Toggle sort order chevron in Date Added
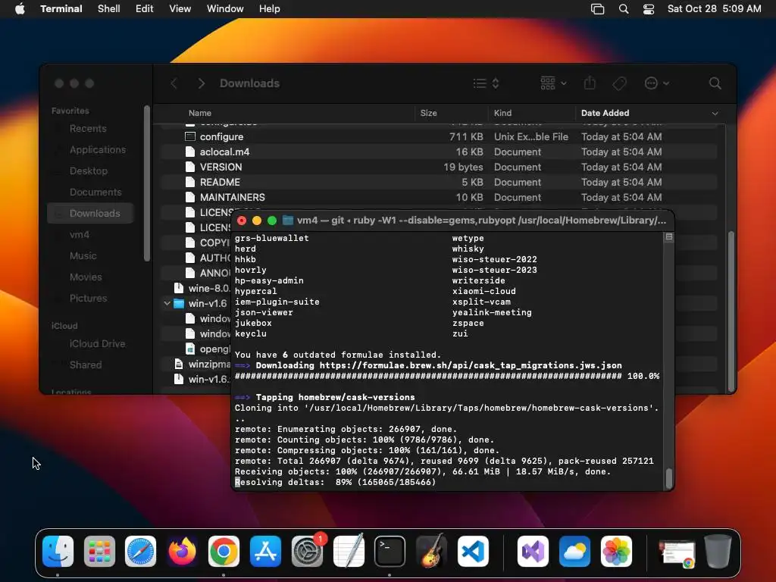This screenshot has height=582, width=776. pyautogui.click(x=715, y=114)
